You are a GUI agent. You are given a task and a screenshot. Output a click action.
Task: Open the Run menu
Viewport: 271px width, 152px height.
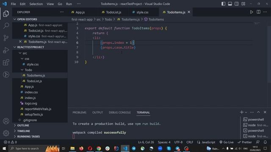click(x=69, y=4)
